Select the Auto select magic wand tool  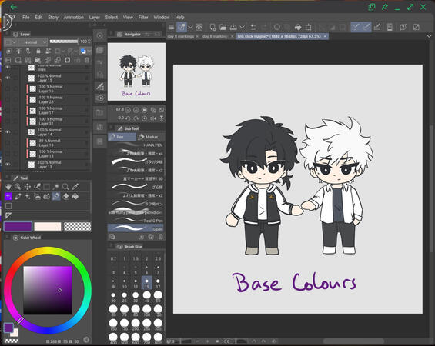pos(55,186)
